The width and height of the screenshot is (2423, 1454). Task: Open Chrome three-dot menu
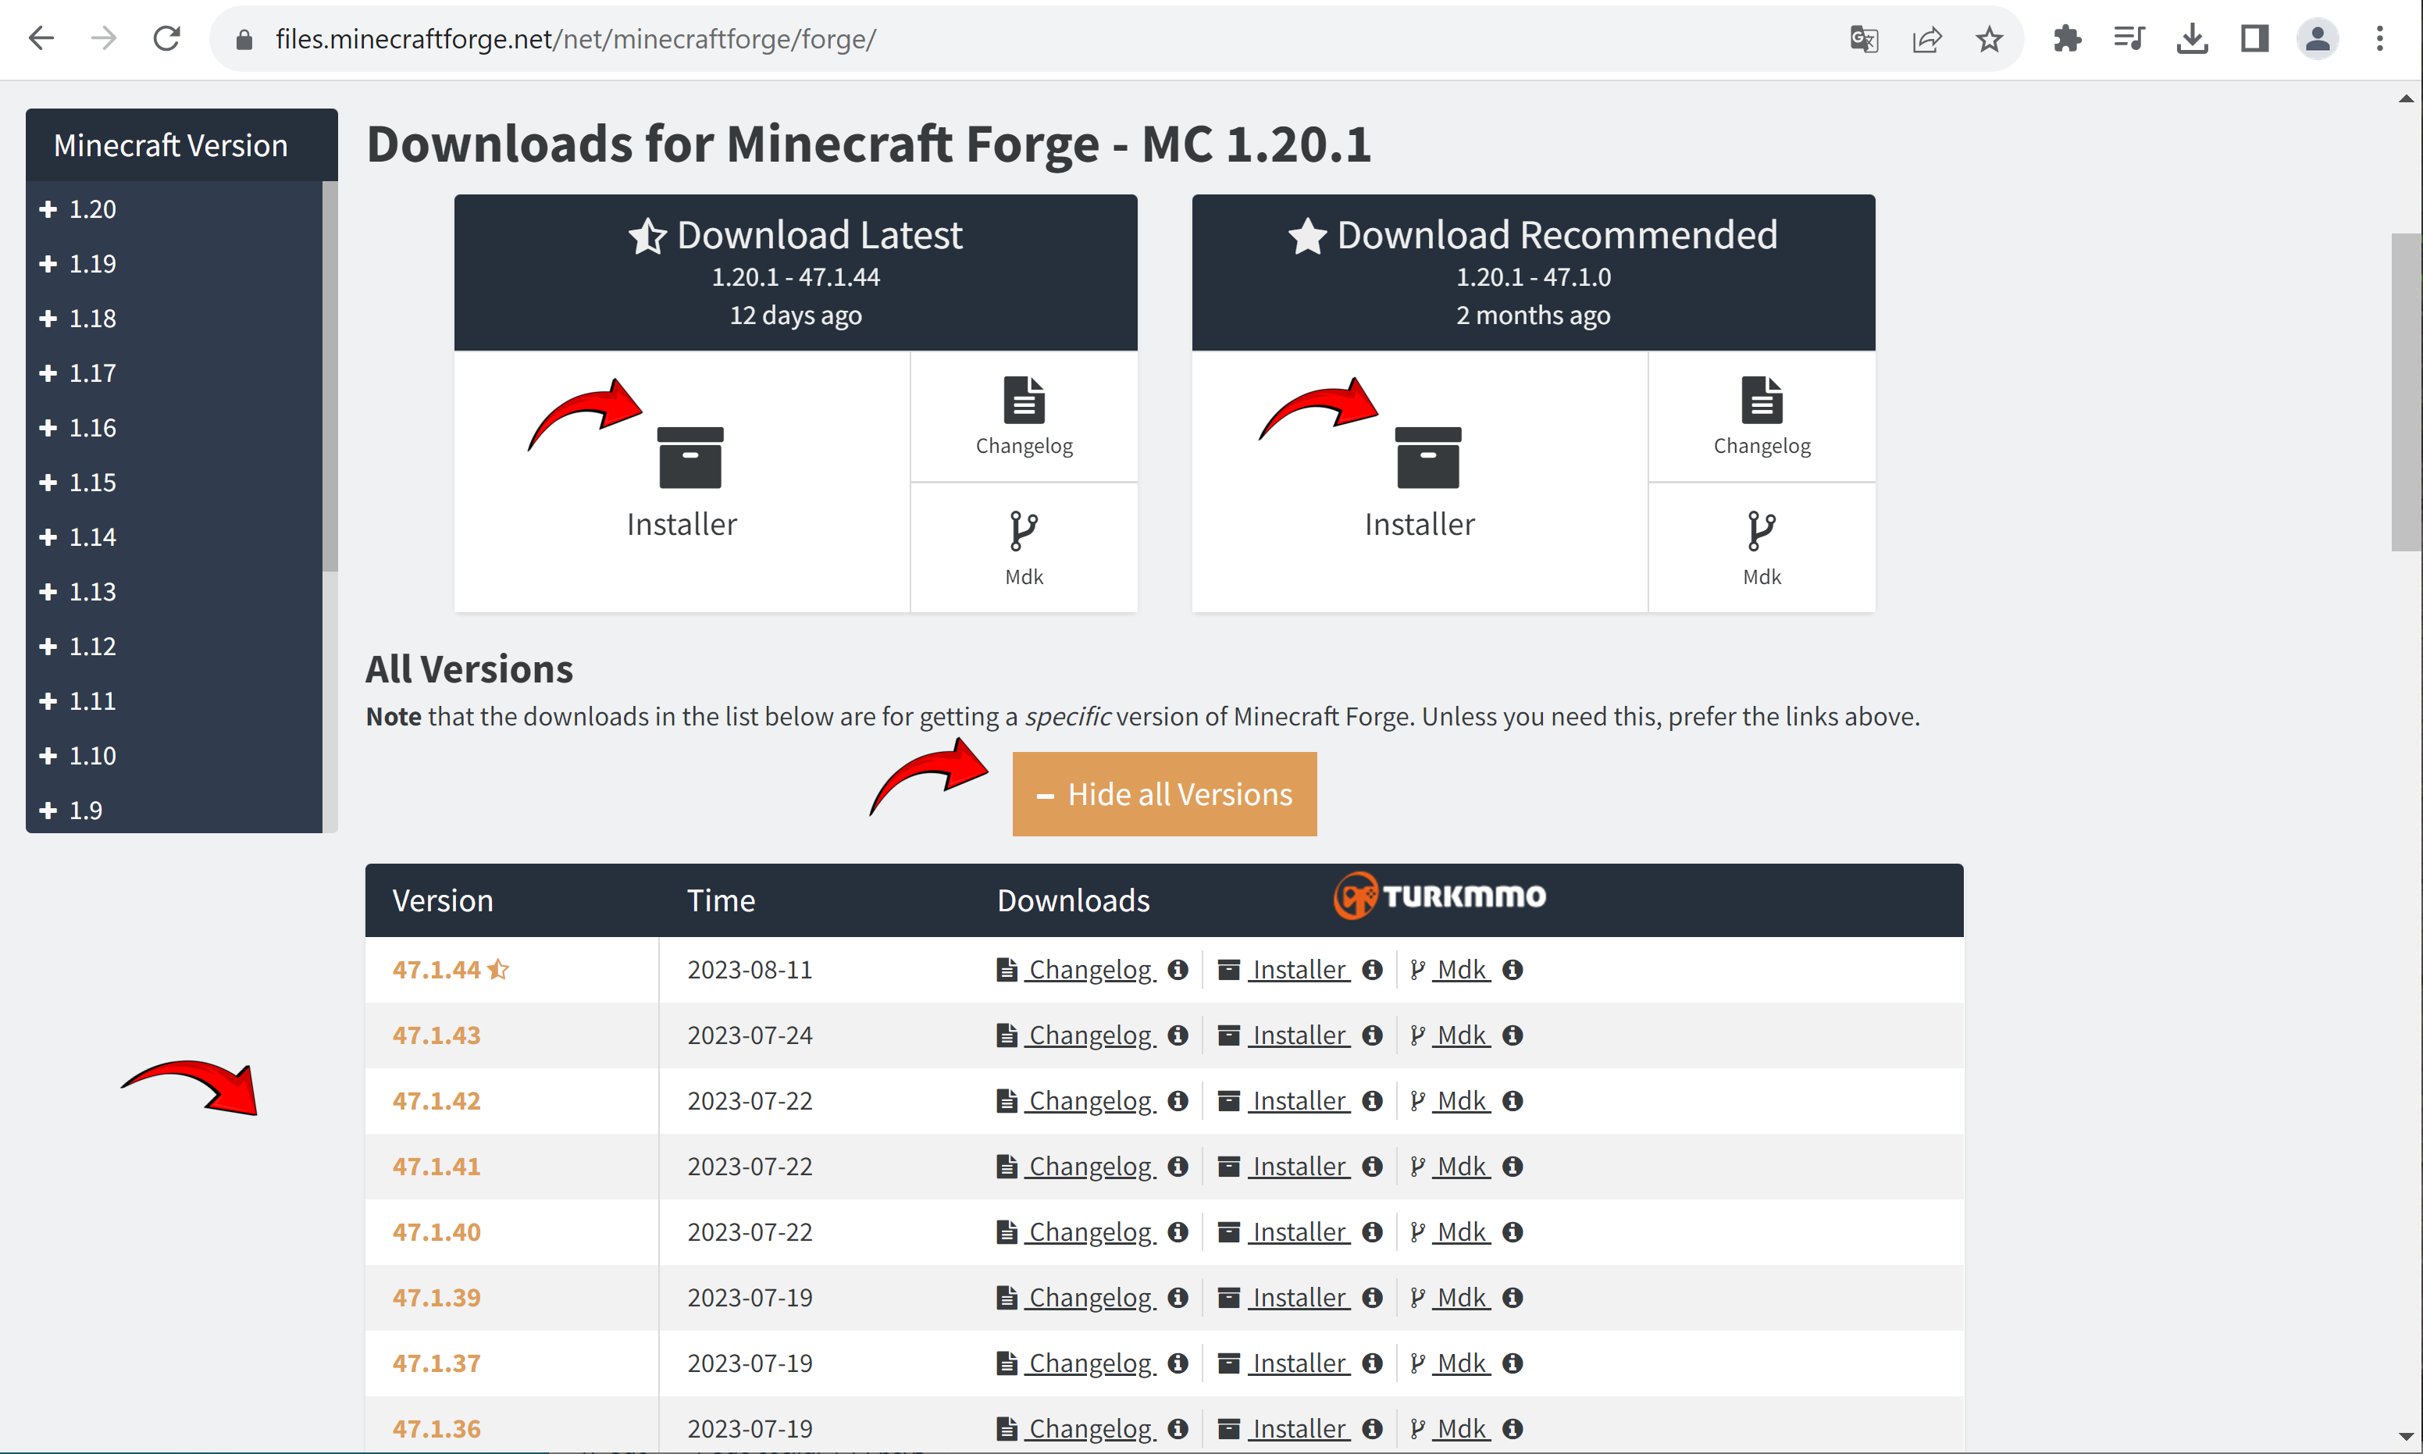click(x=2380, y=39)
